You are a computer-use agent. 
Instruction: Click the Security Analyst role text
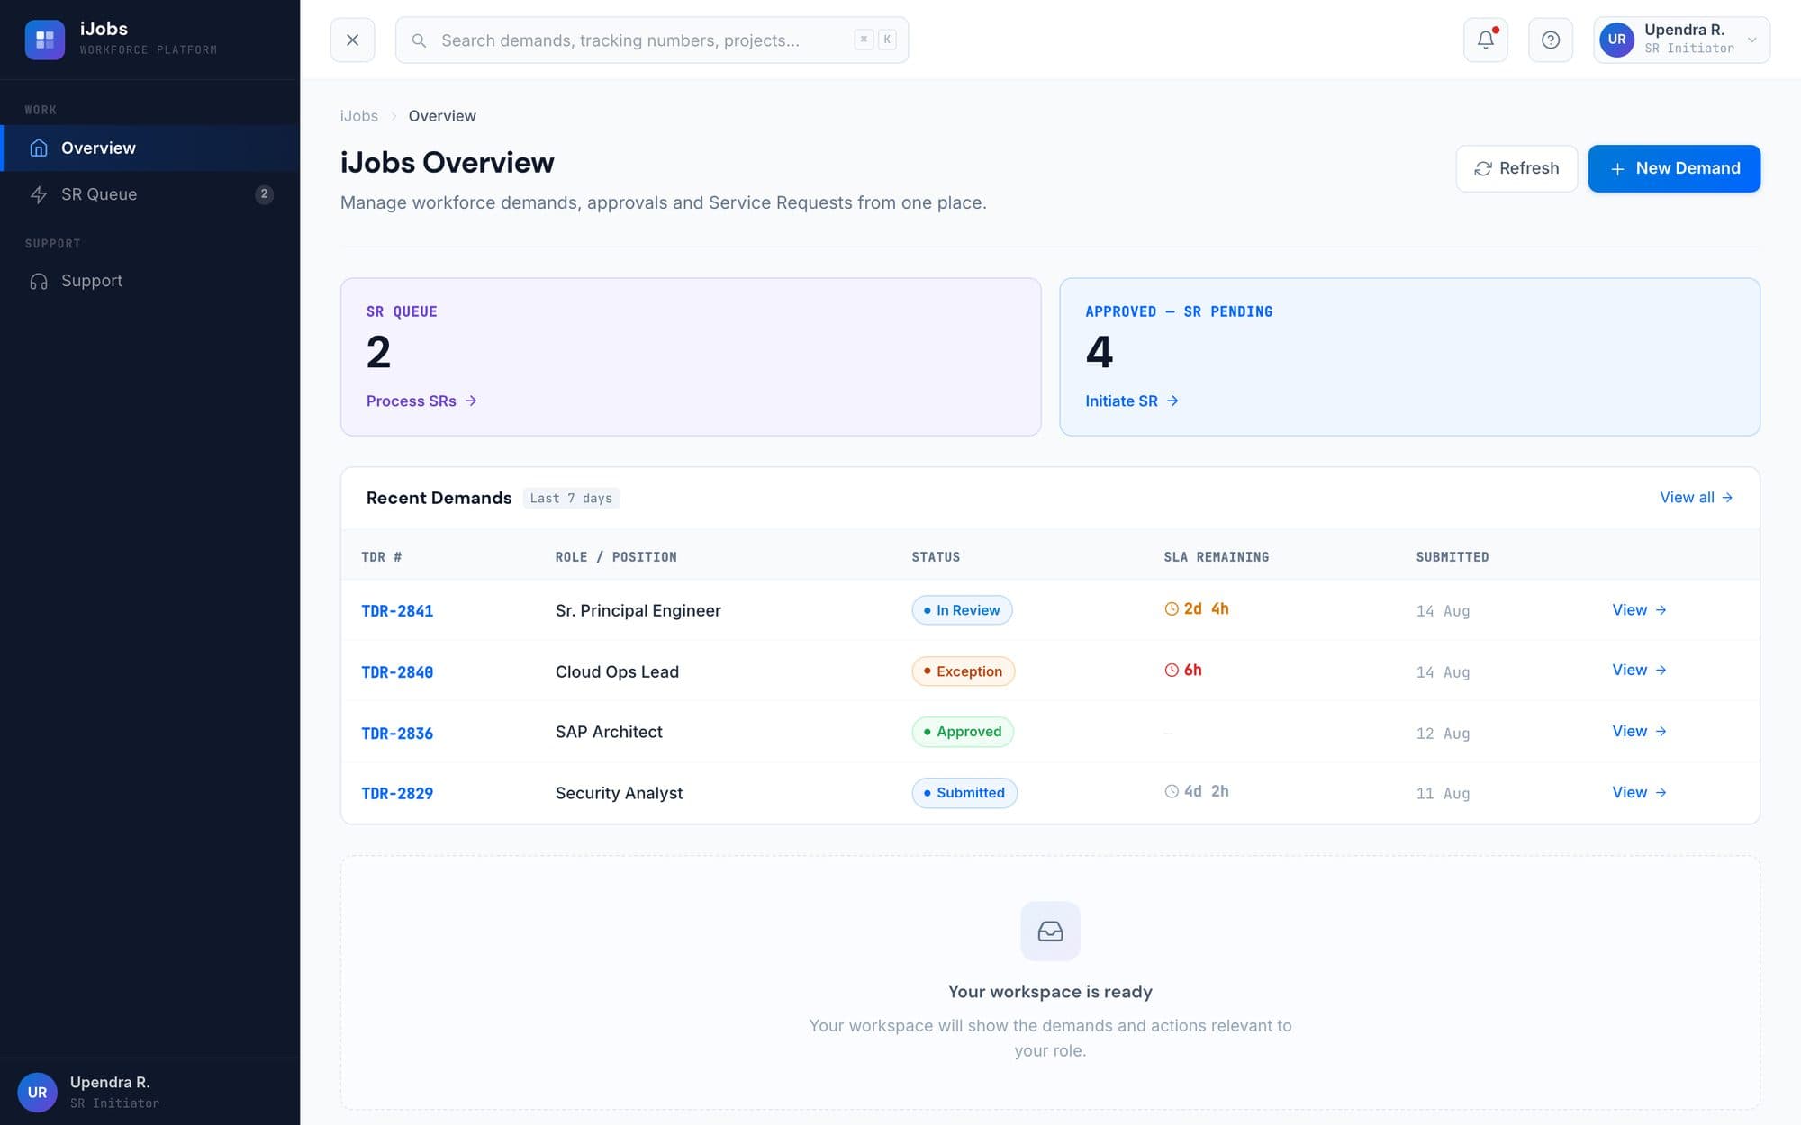(x=620, y=793)
